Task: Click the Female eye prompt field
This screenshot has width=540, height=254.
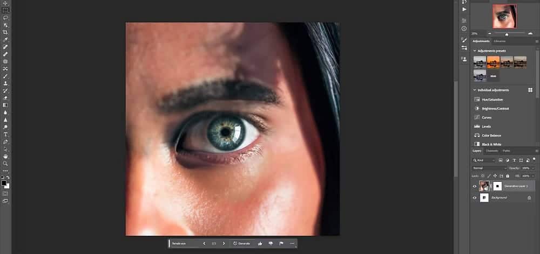Action: (x=184, y=244)
